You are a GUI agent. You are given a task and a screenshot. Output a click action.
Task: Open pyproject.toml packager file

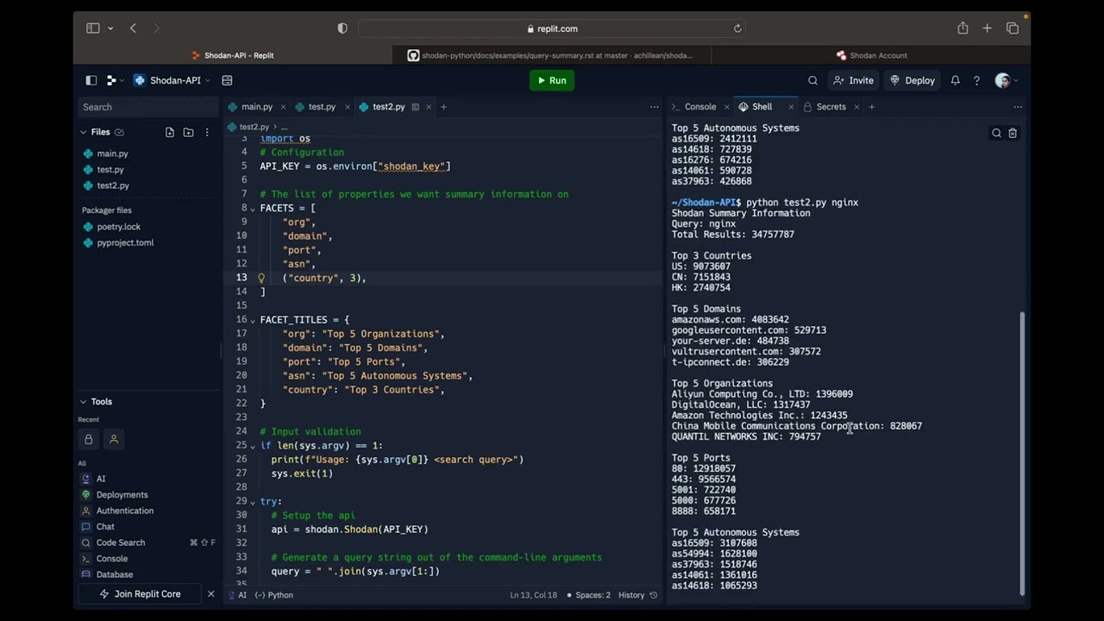point(125,242)
